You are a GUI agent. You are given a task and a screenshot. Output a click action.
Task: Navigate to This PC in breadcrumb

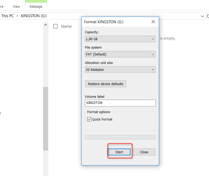(x=7, y=16)
